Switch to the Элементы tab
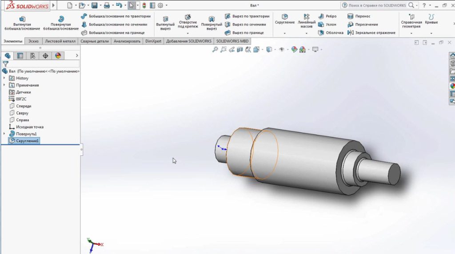The height and width of the screenshot is (254, 455). (x=13, y=41)
